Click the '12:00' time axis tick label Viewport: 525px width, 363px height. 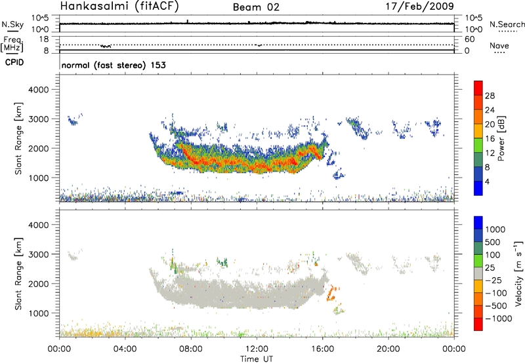pyautogui.click(x=257, y=349)
